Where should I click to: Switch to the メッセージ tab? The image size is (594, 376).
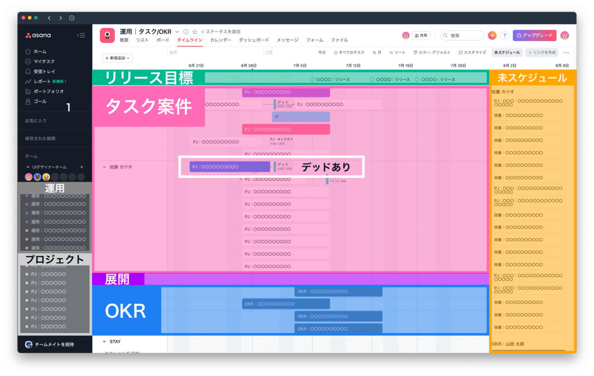pyautogui.click(x=288, y=40)
